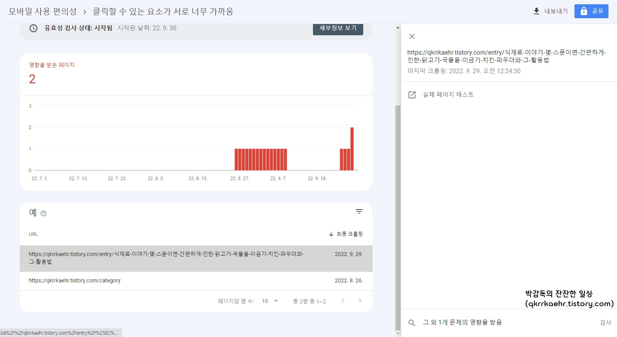617x337 pixels.
Task: Click 영향을 받은 페이지 affected pages label
Action: pyautogui.click(x=52, y=65)
